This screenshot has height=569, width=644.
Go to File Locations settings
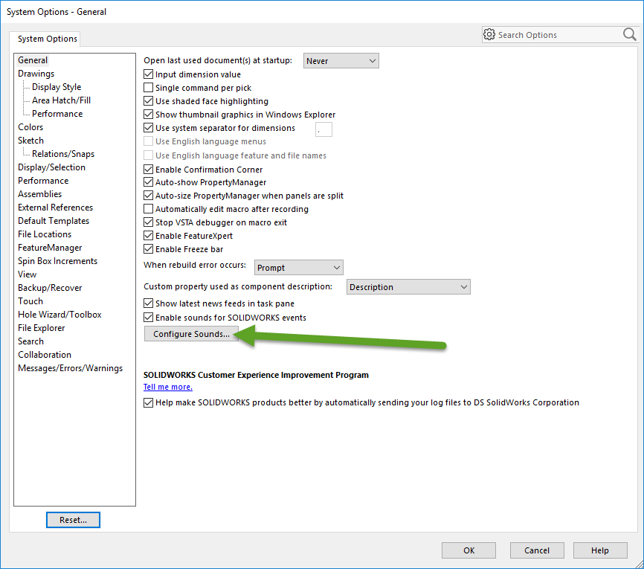tap(45, 234)
